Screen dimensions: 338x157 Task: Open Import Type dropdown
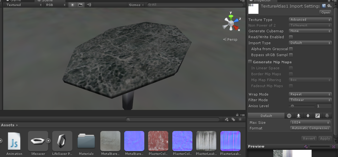pyautogui.click(x=310, y=43)
